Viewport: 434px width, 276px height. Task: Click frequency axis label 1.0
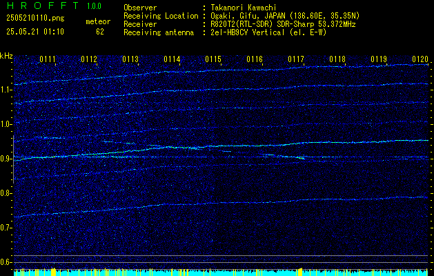6,124
